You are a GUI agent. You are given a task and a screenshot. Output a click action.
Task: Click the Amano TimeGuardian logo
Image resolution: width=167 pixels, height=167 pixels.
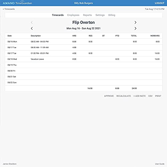pos(17,3)
